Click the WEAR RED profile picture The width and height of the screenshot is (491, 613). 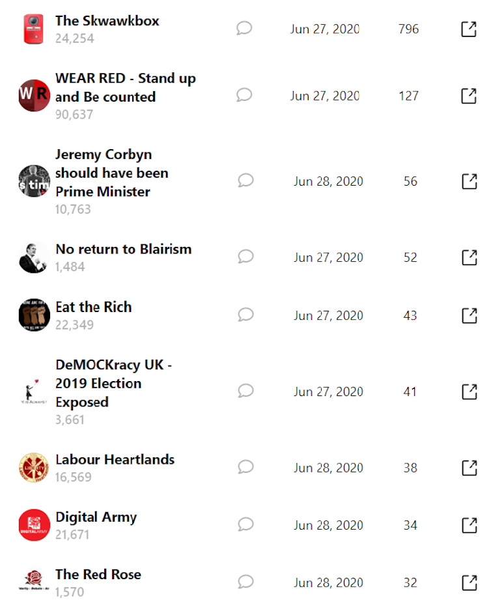click(34, 96)
